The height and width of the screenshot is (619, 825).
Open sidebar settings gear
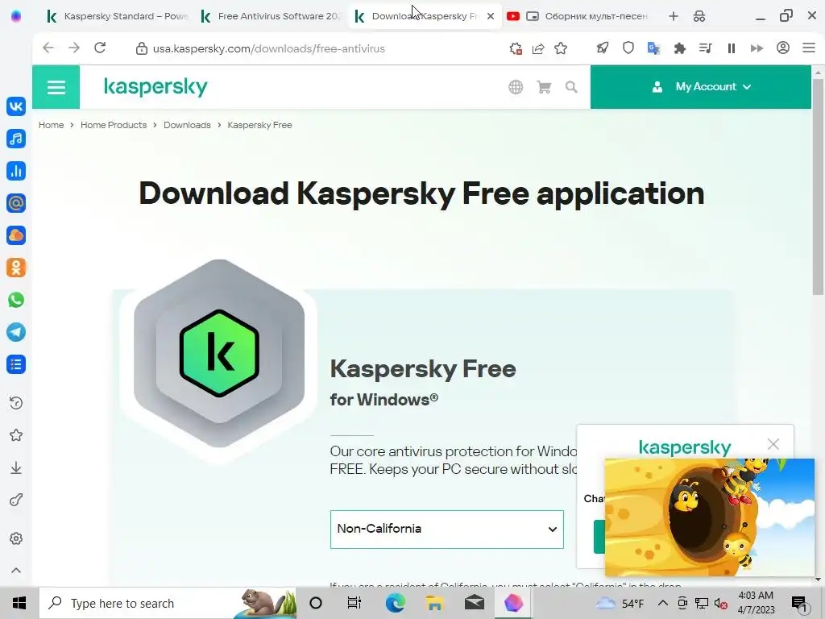click(x=16, y=538)
